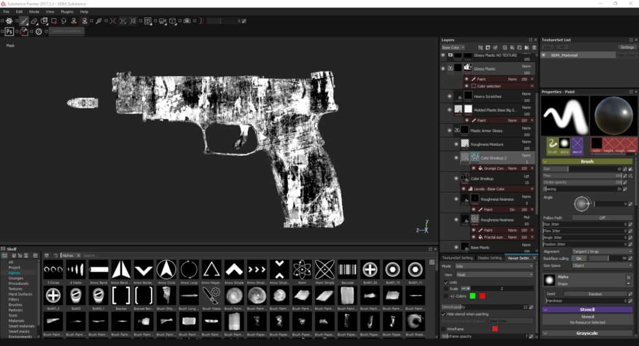Select the Arrow Circle alpha
This screenshot has height=346, width=639.
166,269
